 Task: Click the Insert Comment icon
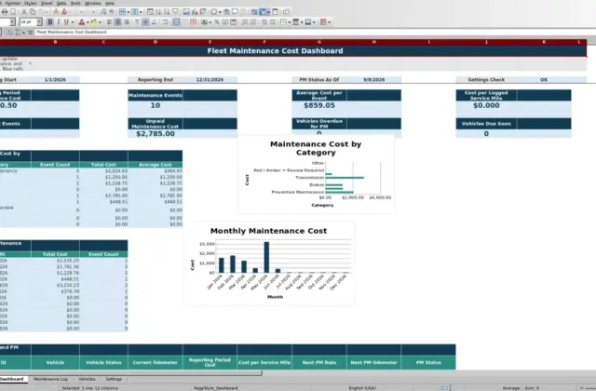235,12
